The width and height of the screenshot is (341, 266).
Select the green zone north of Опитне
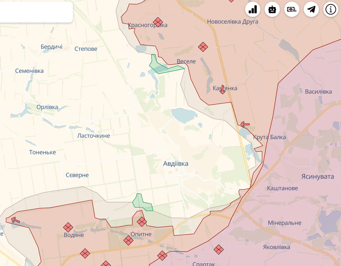(140, 202)
